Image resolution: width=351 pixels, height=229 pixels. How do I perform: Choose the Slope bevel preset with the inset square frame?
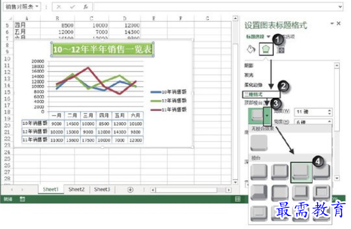pyautogui.click(x=321, y=192)
